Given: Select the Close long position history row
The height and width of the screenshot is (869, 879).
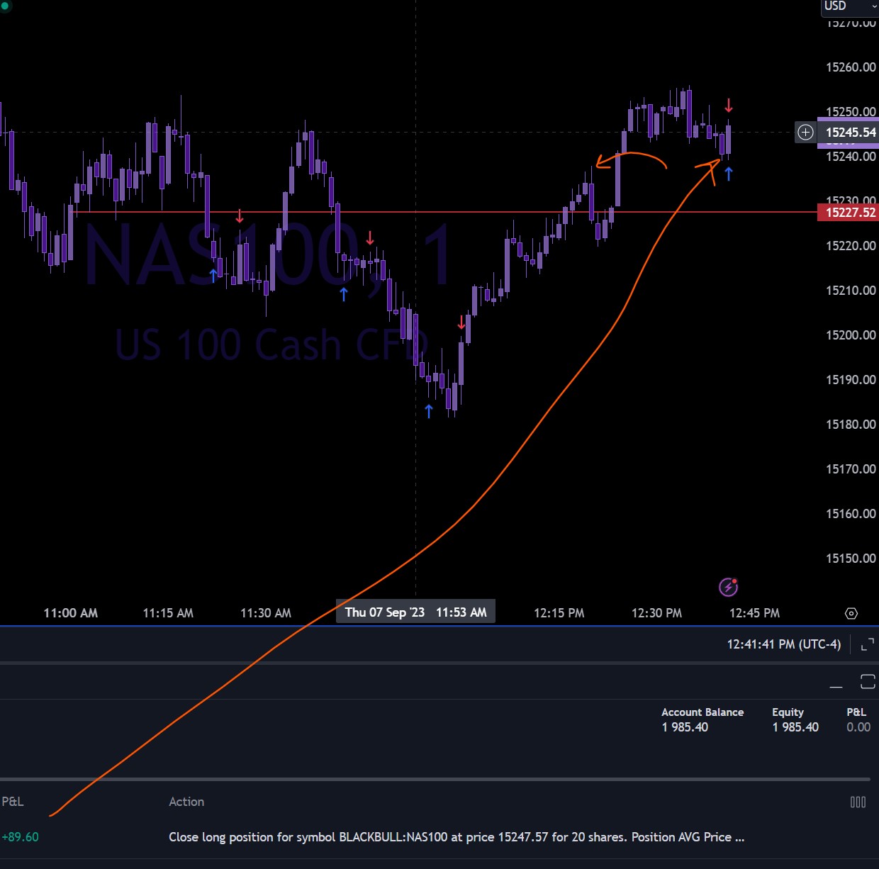Looking at the screenshot, I should 457,837.
